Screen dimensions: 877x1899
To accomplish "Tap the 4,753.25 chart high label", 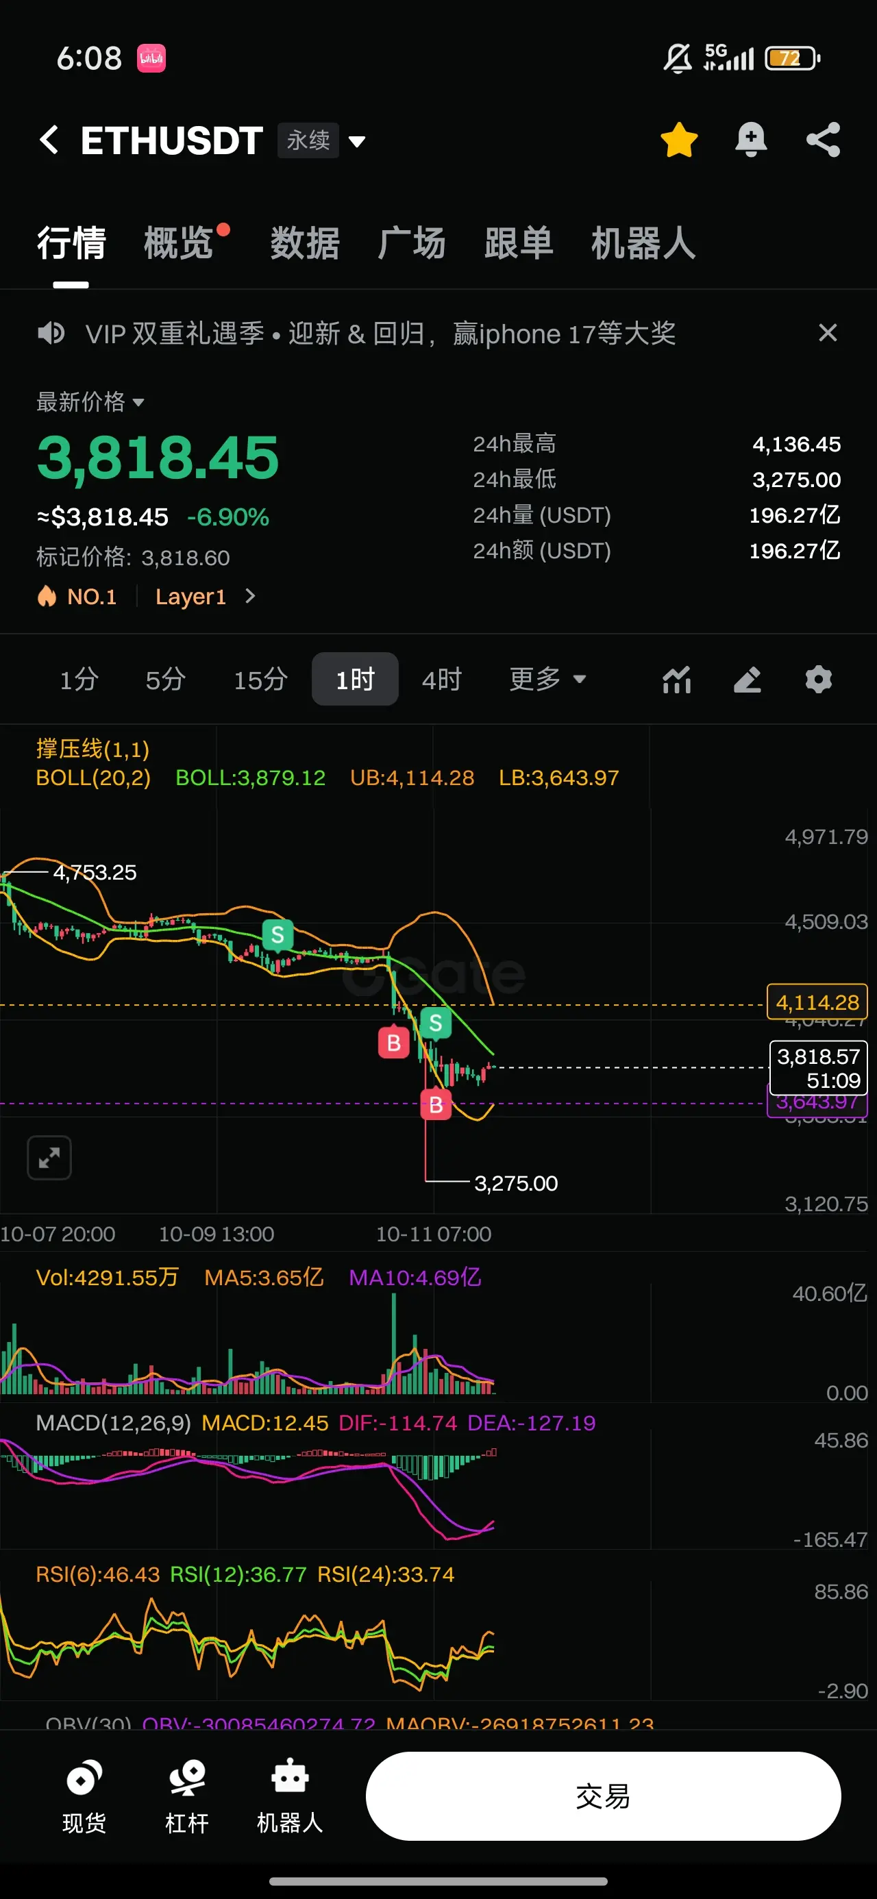I will pos(95,872).
